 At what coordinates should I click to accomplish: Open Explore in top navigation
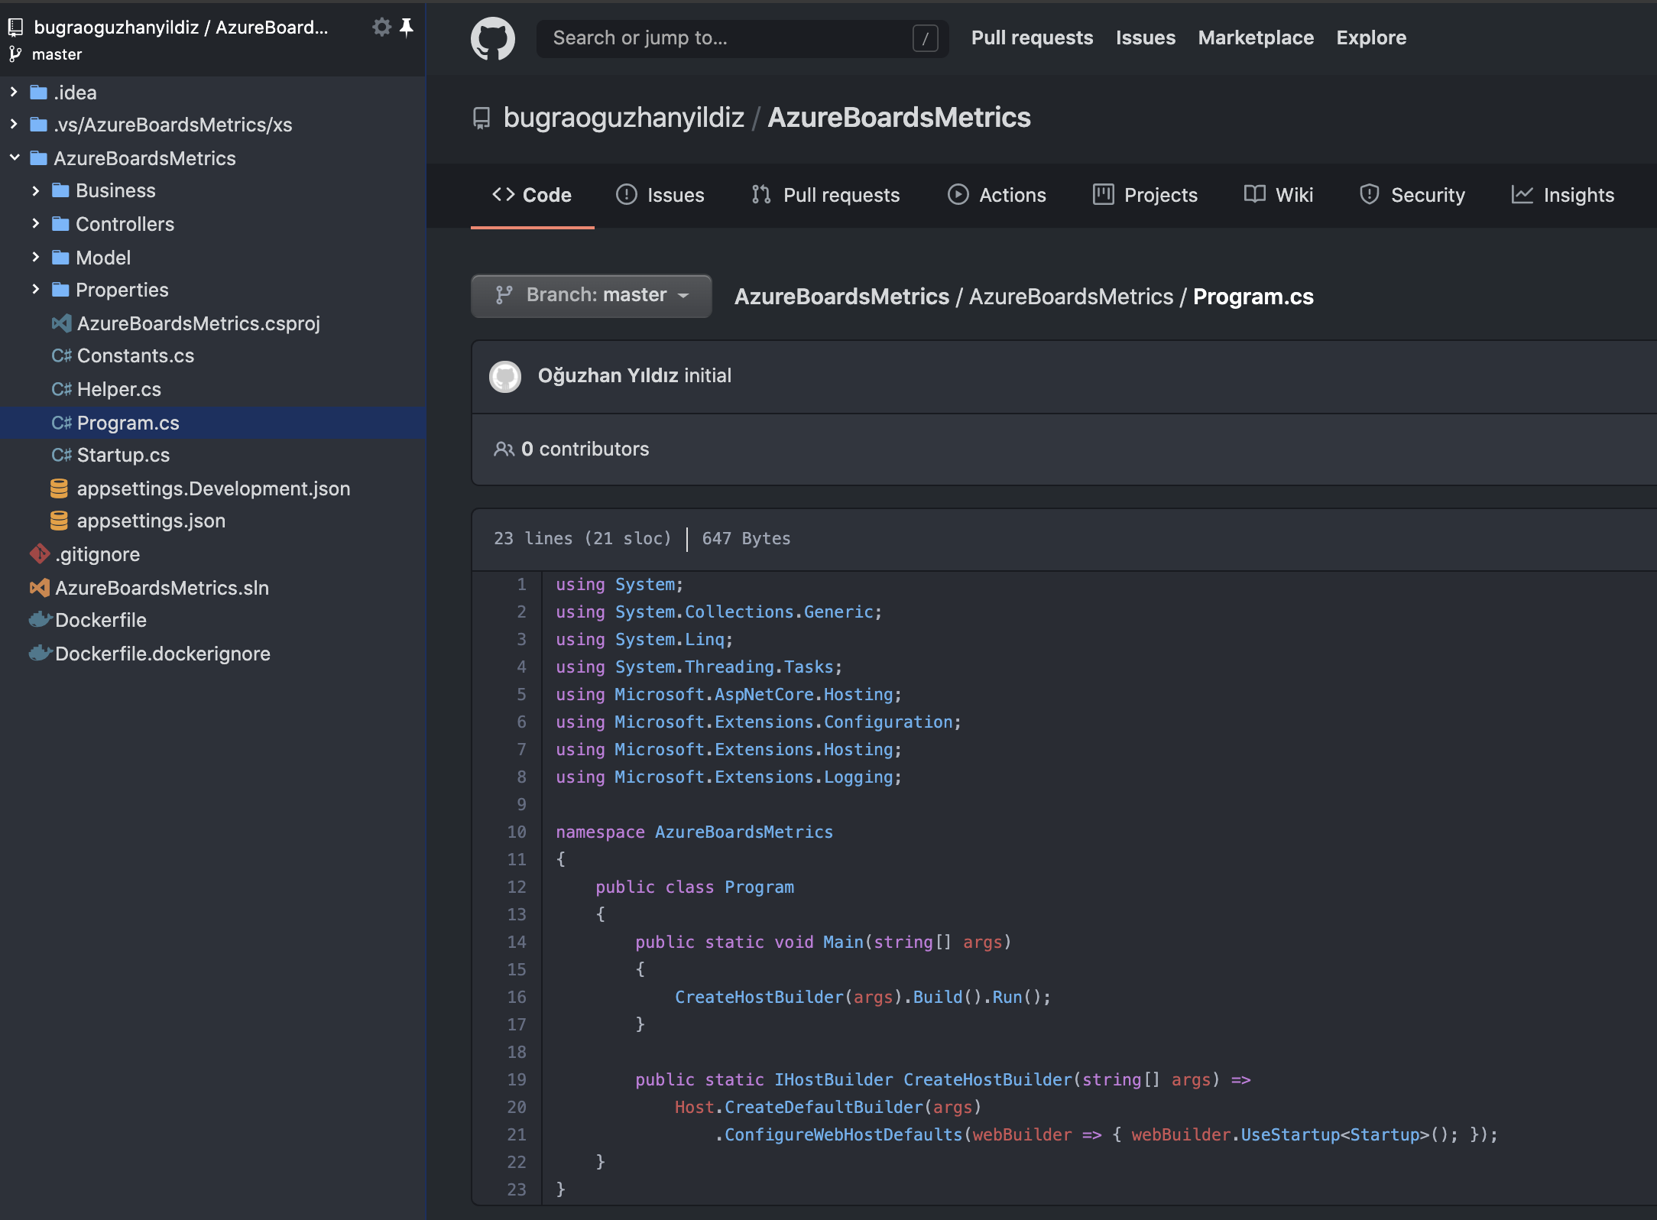[1371, 38]
